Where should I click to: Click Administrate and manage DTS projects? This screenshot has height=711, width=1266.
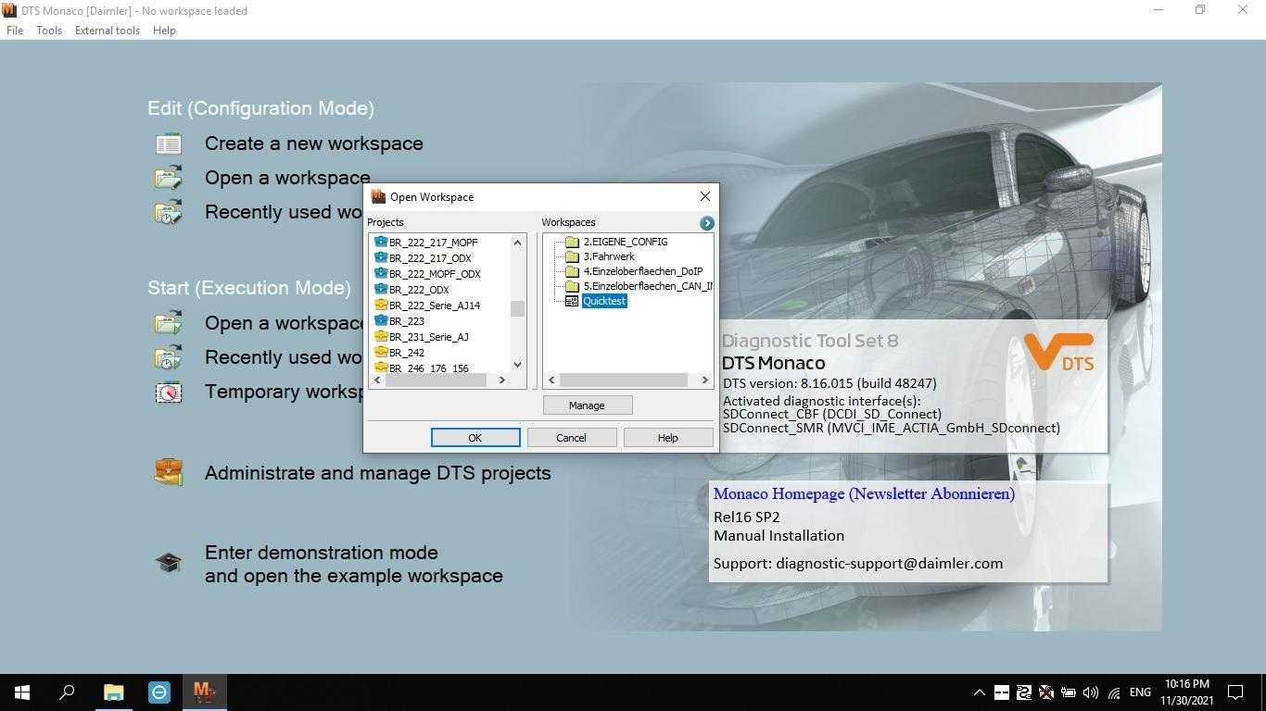(x=378, y=473)
